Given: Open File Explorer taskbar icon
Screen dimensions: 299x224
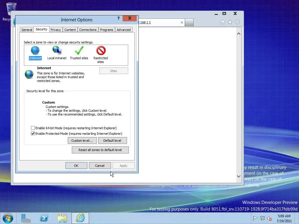Looking at the screenshot, I should 62,218.
